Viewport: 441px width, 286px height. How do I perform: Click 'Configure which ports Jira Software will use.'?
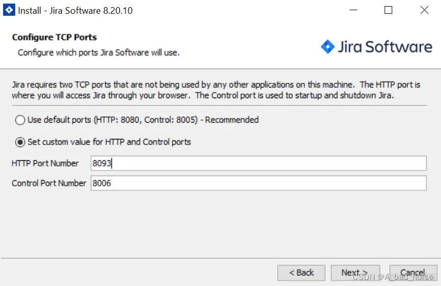point(99,53)
